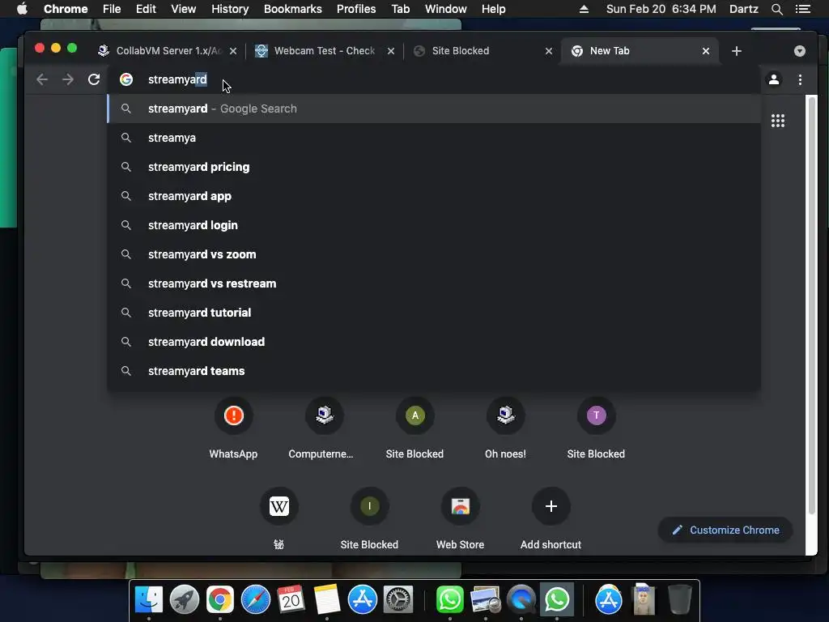
Task: Open Trash in the Dock
Action: [x=679, y=599]
